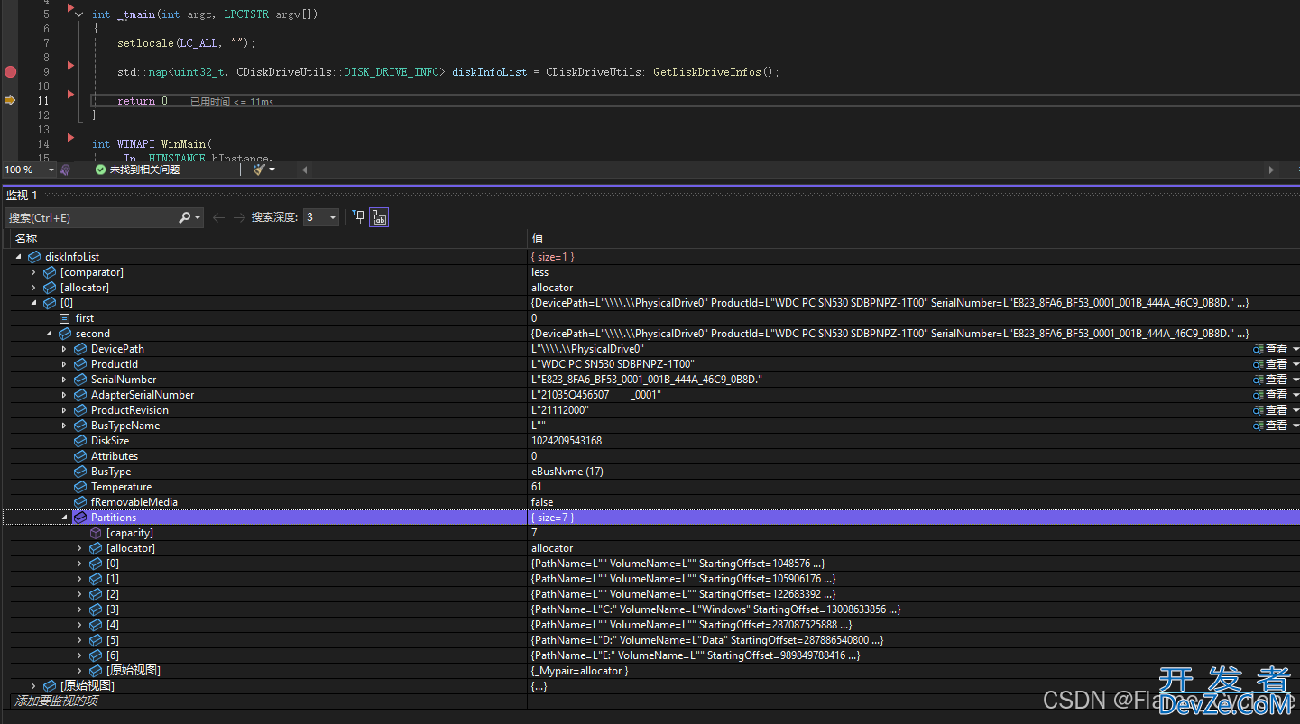The width and height of the screenshot is (1300, 724).
Task: Click the search magnifier in the watch search box
Action: click(184, 217)
